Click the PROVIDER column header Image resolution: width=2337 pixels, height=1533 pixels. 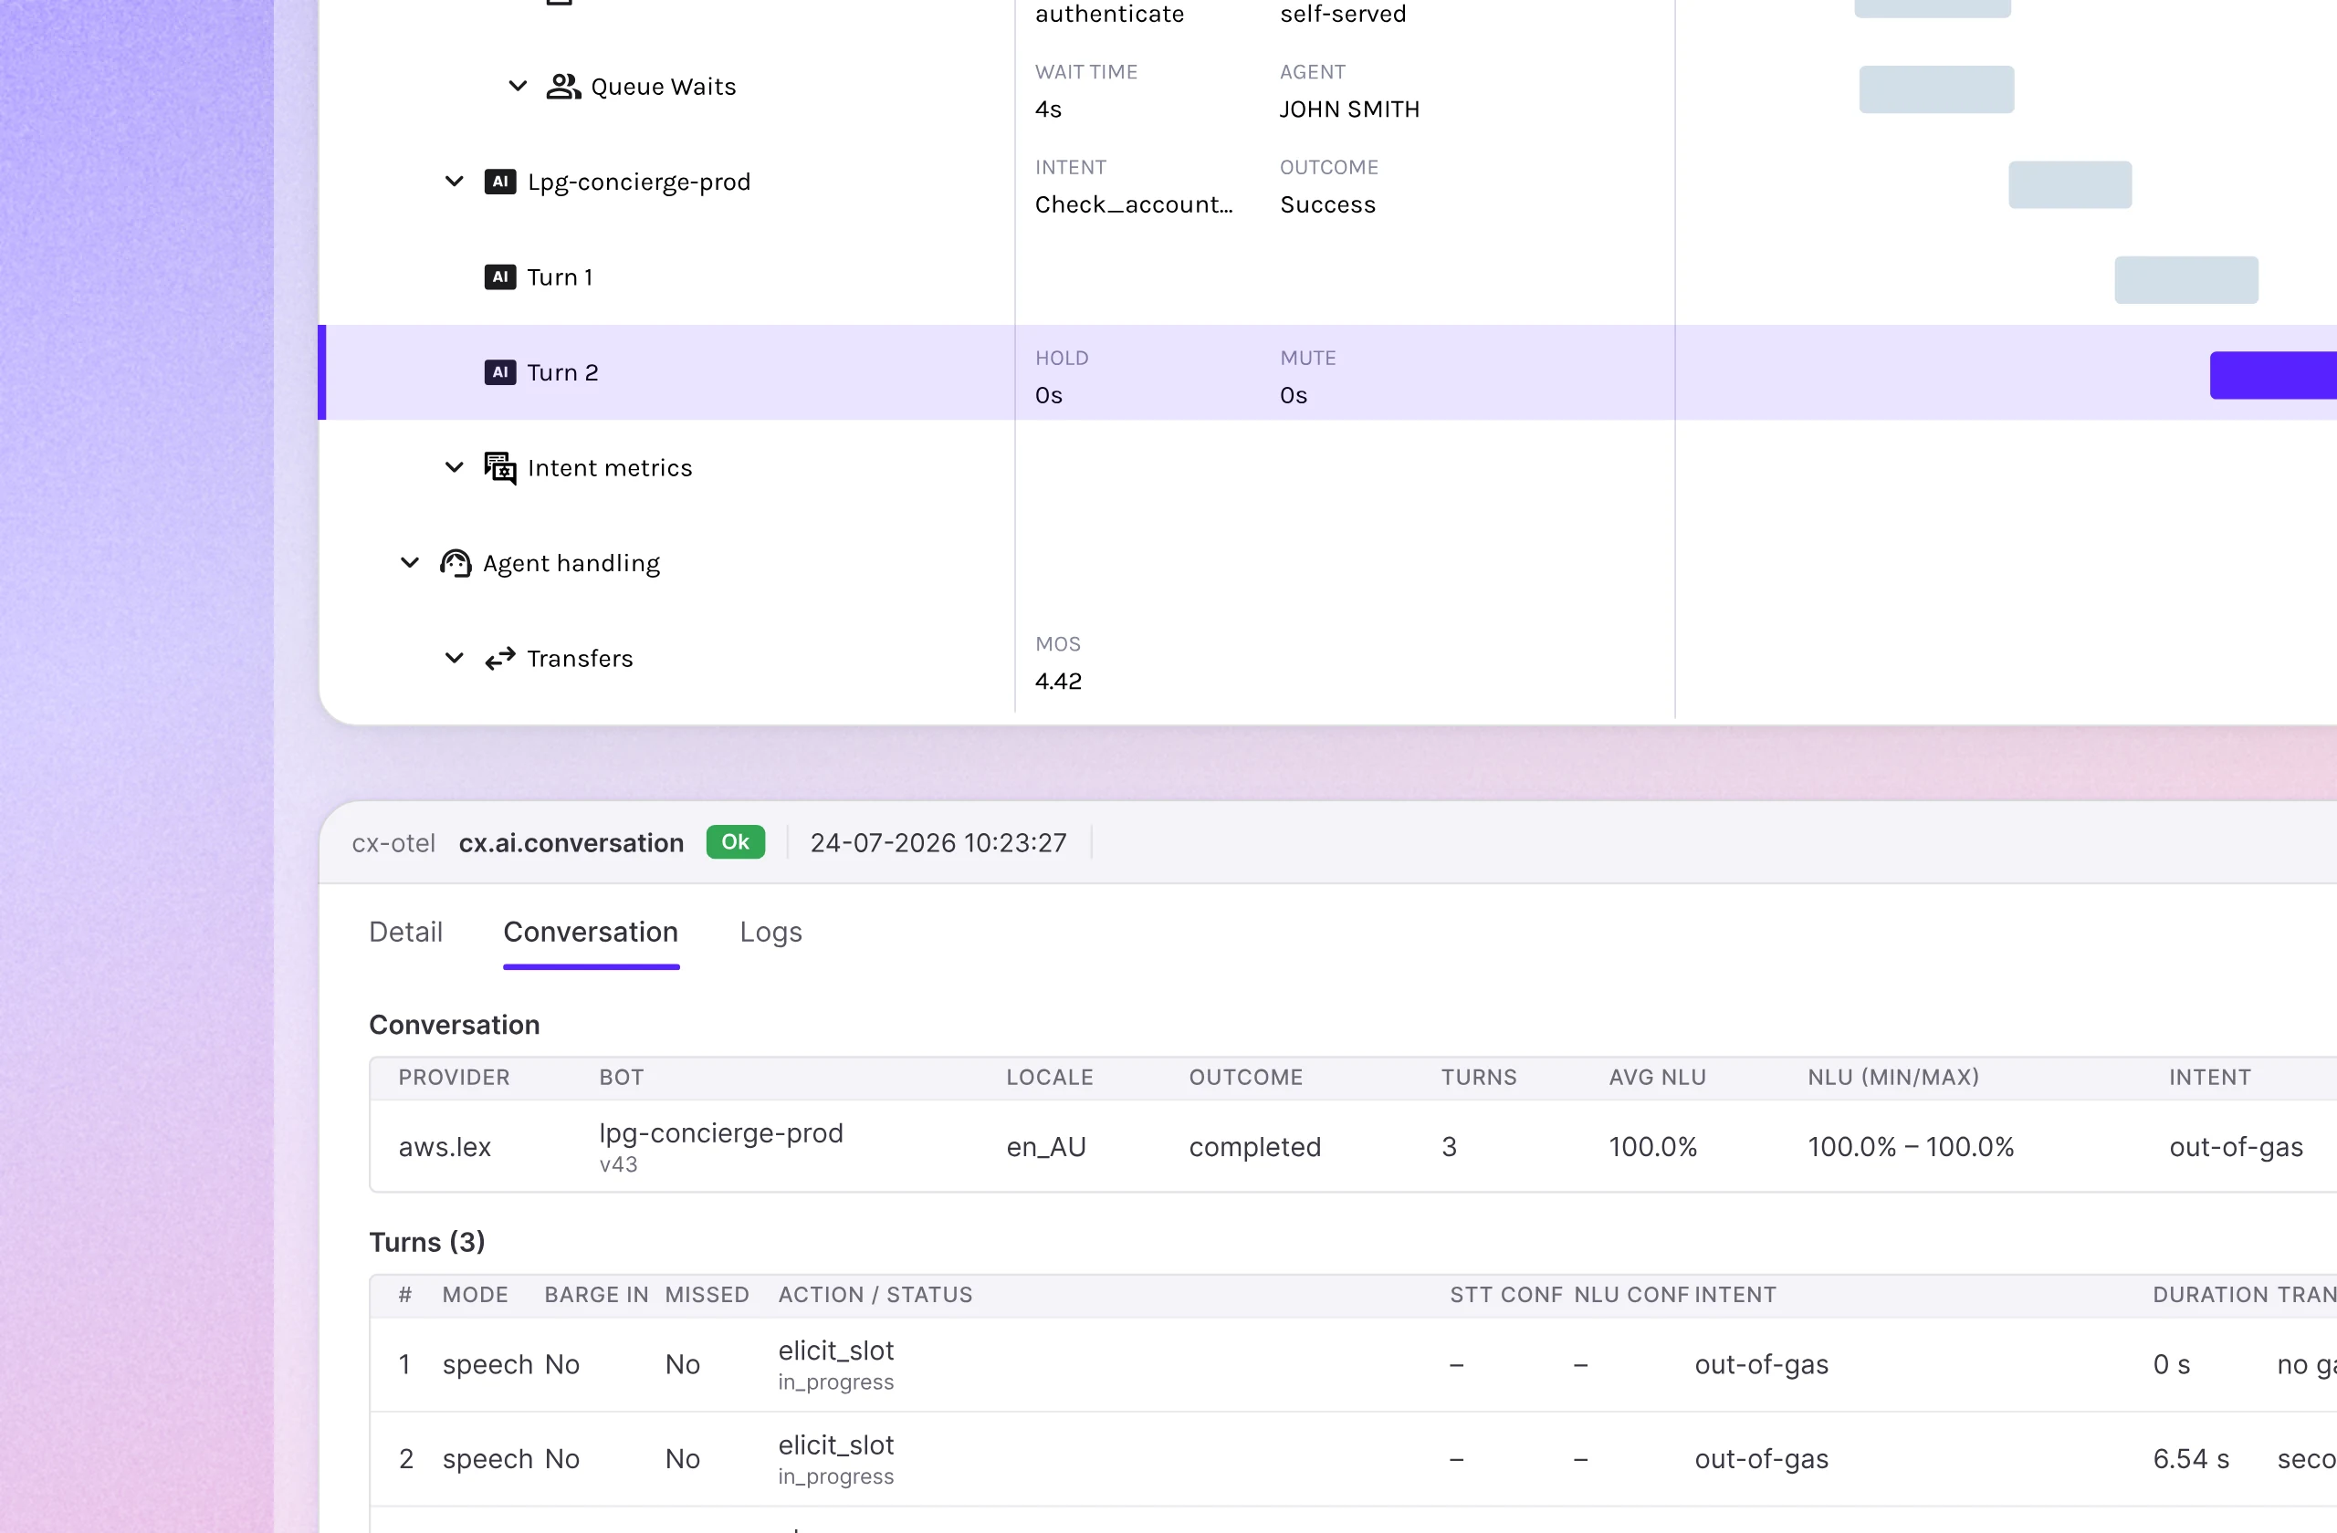point(454,1077)
